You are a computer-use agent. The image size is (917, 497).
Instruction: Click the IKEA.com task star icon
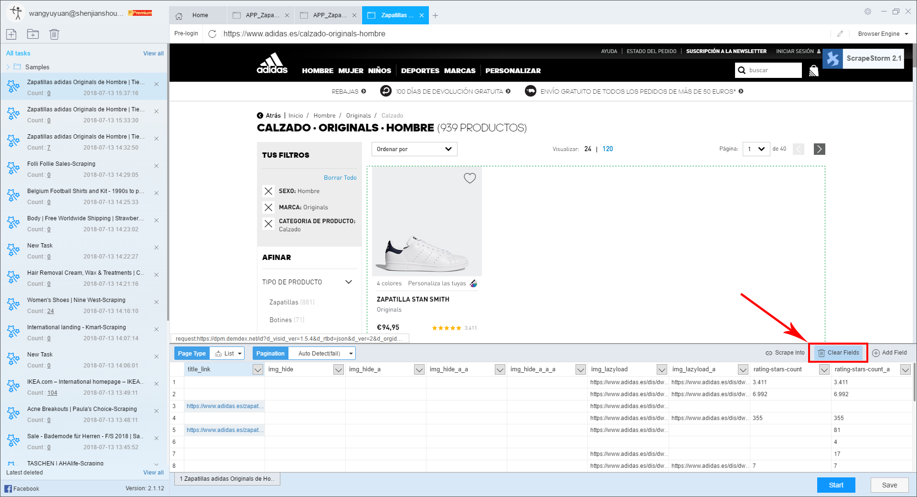[13, 387]
